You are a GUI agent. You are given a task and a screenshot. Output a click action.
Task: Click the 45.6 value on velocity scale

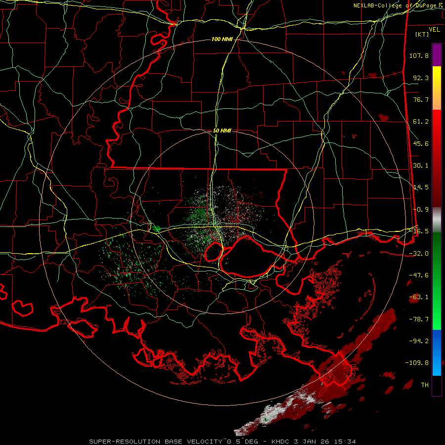[x=421, y=143]
